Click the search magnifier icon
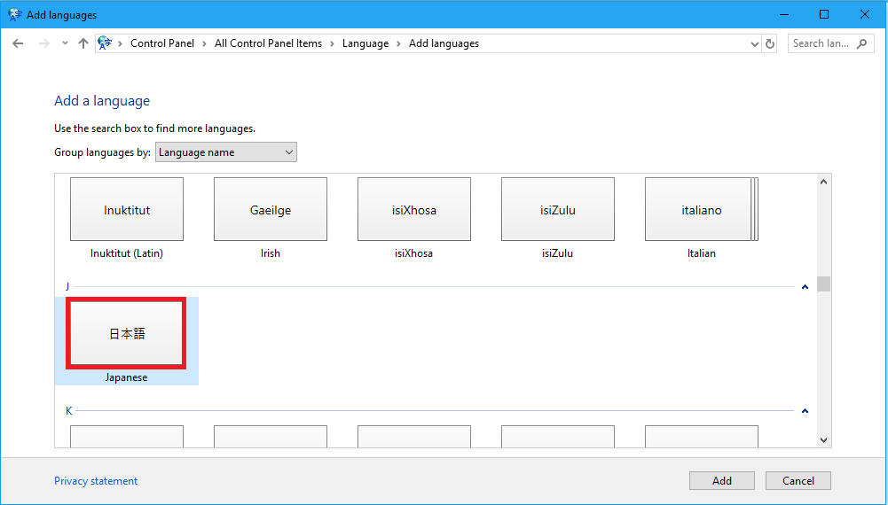888x505 pixels. point(860,43)
